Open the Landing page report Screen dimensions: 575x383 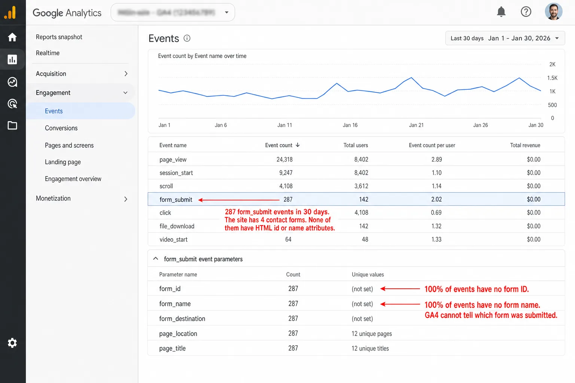click(x=63, y=162)
